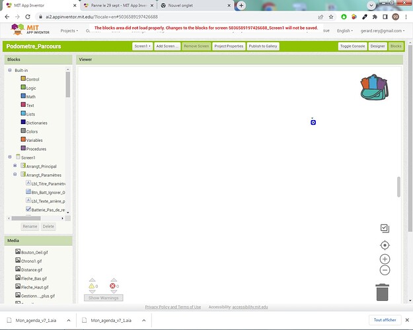Open accessibility.mit.edu link
The height and width of the screenshot is (330, 413).
click(250, 307)
